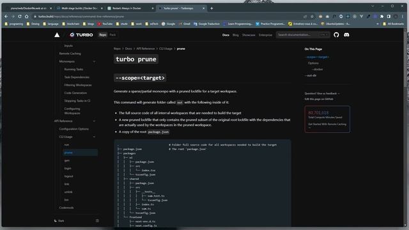Select the logout sidebar item

coord(68,176)
